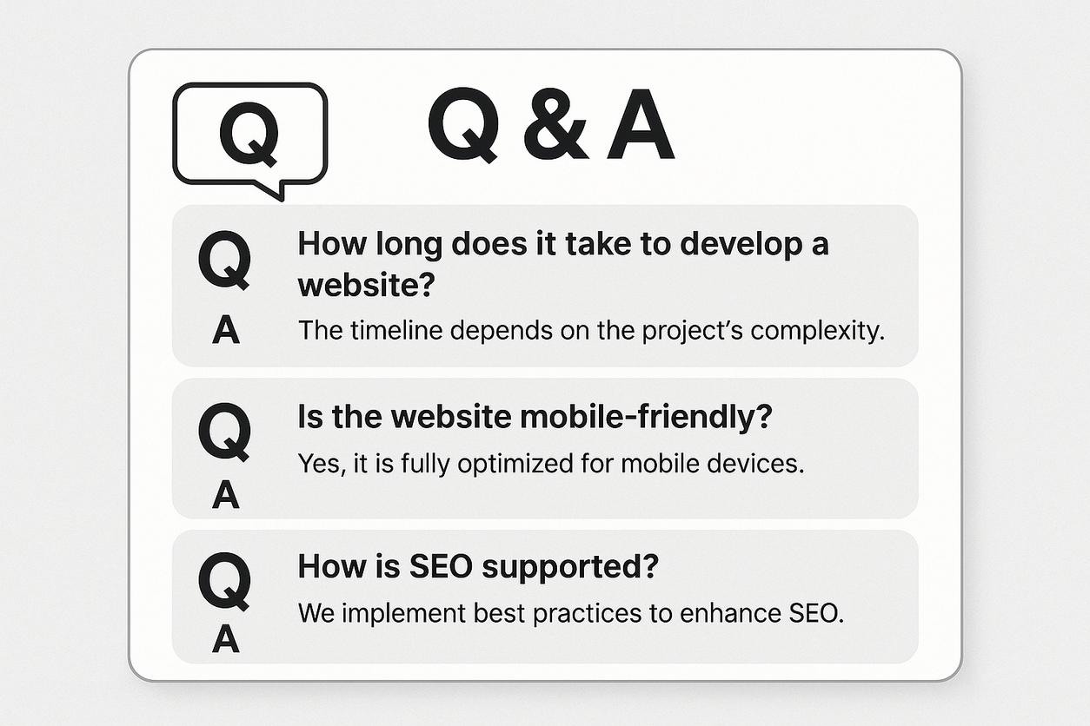Click the answer about the project's complexity
The height and width of the screenshot is (726, 1090).
point(590,332)
